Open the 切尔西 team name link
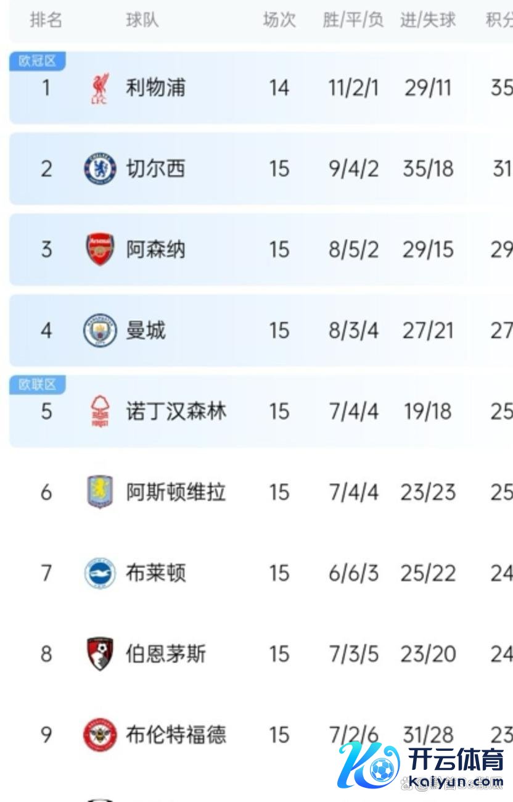513x802 pixels. pos(155,168)
